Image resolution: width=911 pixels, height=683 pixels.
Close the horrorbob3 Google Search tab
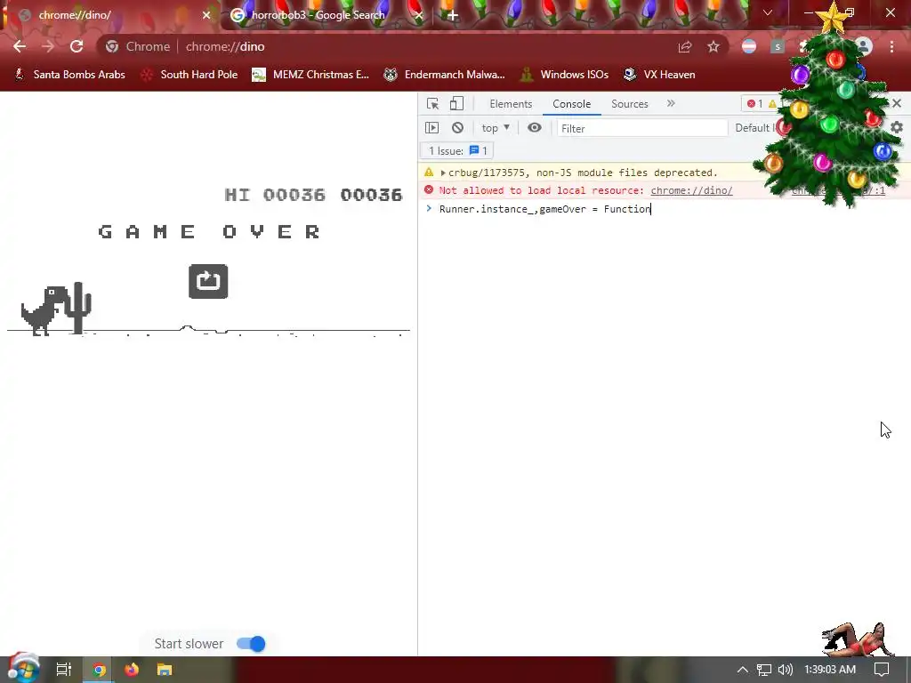coord(418,15)
